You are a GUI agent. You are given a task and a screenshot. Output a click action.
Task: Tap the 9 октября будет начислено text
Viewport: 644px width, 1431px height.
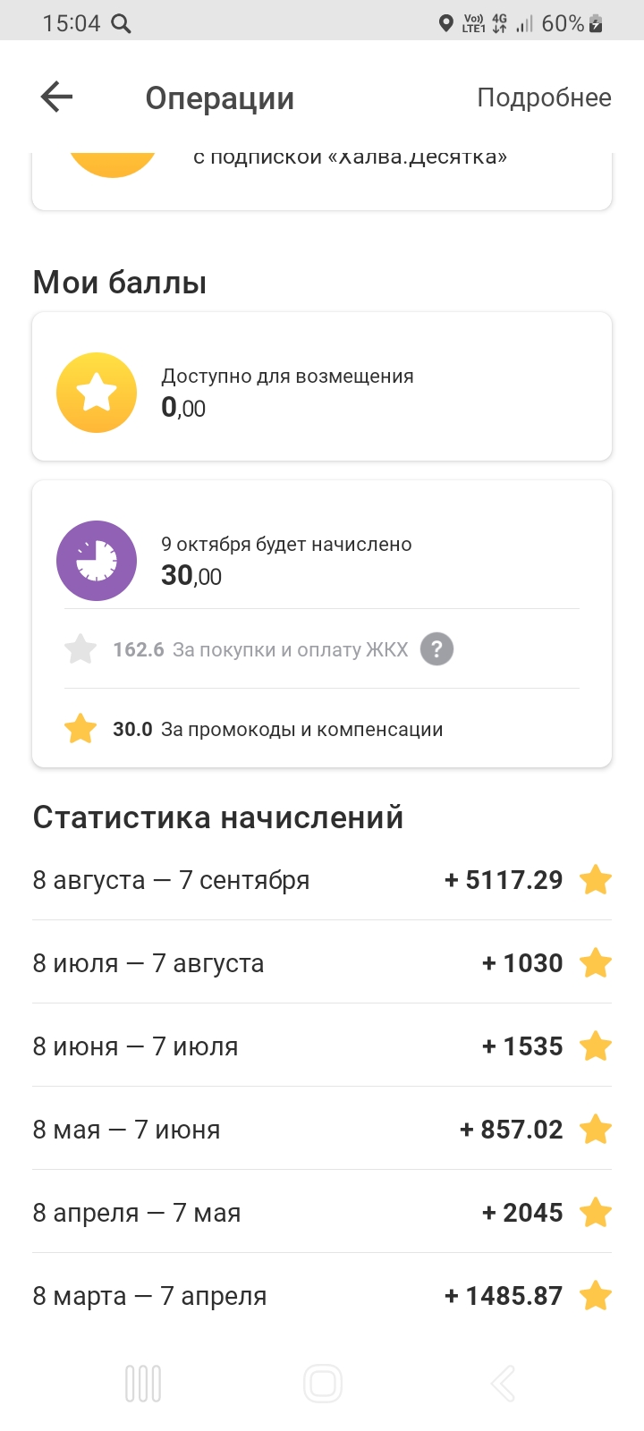click(x=286, y=545)
